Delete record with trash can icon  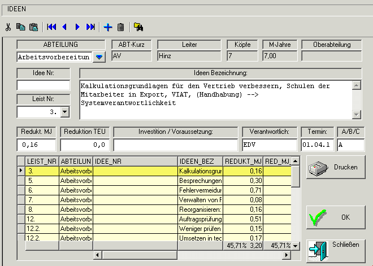point(120,27)
